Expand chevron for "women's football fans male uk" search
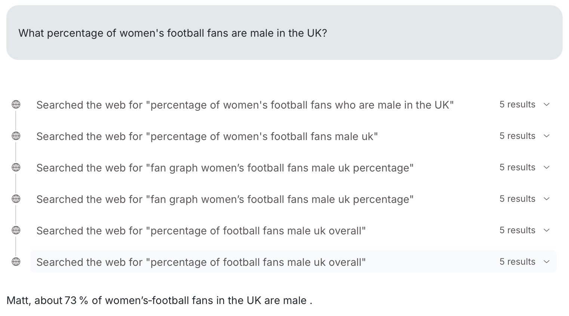Image resolution: width=569 pixels, height=316 pixels. pyautogui.click(x=547, y=136)
